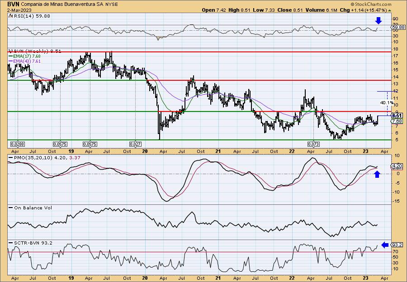Click the EMA(17) 7.68 legend entry
The height and width of the screenshot is (282, 407).
click(25, 56)
